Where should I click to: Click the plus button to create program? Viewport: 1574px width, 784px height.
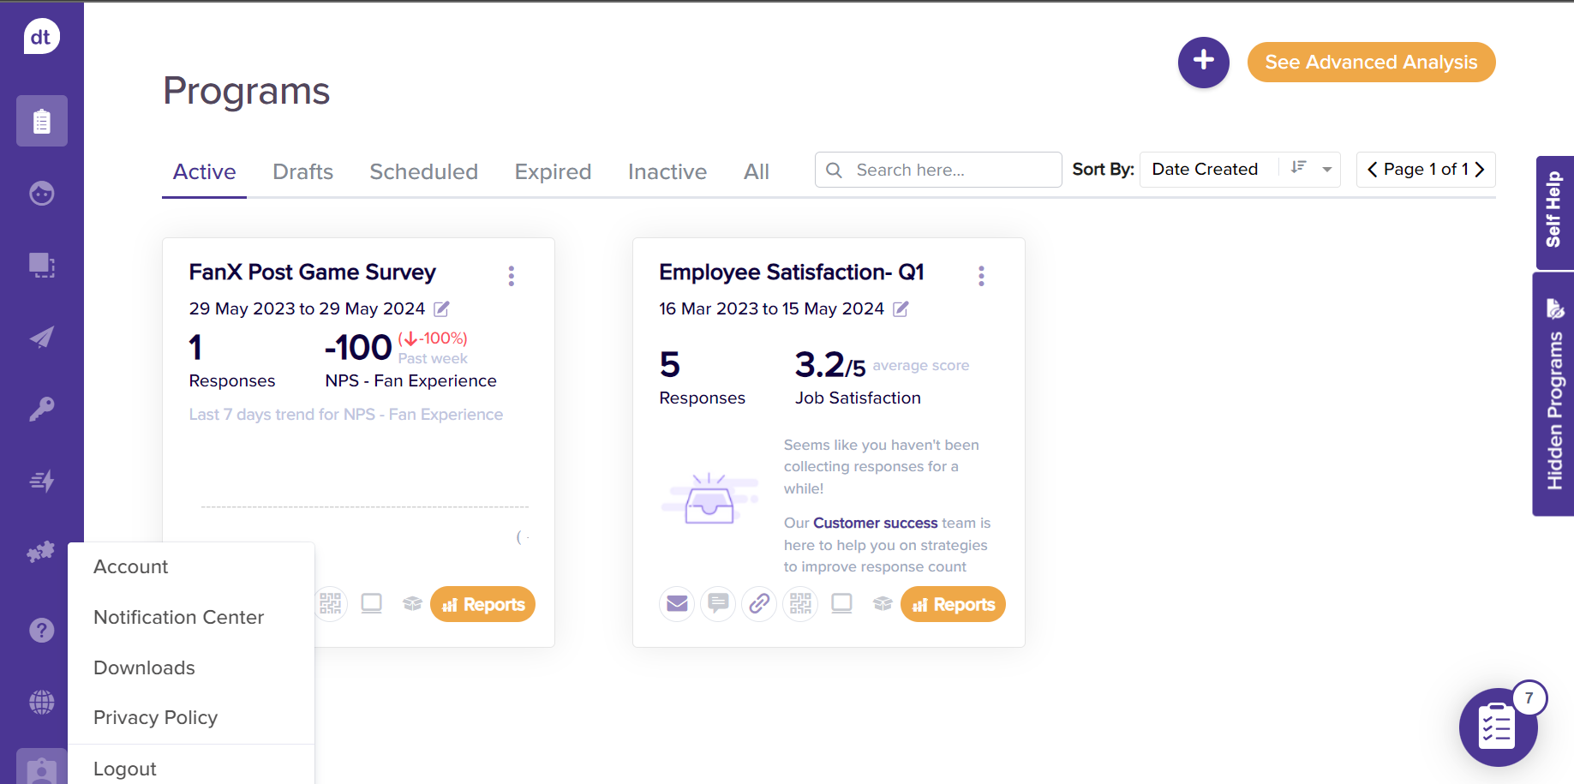click(x=1203, y=62)
